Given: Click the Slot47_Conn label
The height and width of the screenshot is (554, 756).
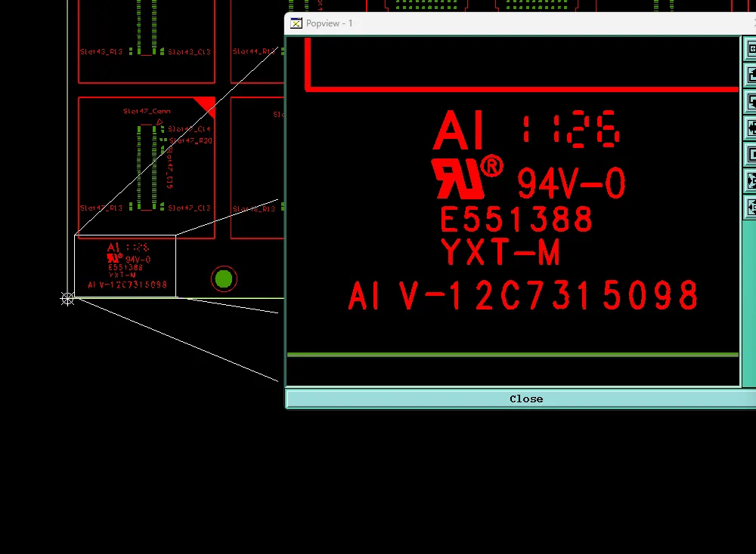Looking at the screenshot, I should pyautogui.click(x=147, y=111).
